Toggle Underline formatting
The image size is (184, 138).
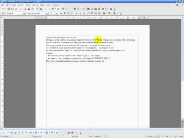click(x=68, y=13)
